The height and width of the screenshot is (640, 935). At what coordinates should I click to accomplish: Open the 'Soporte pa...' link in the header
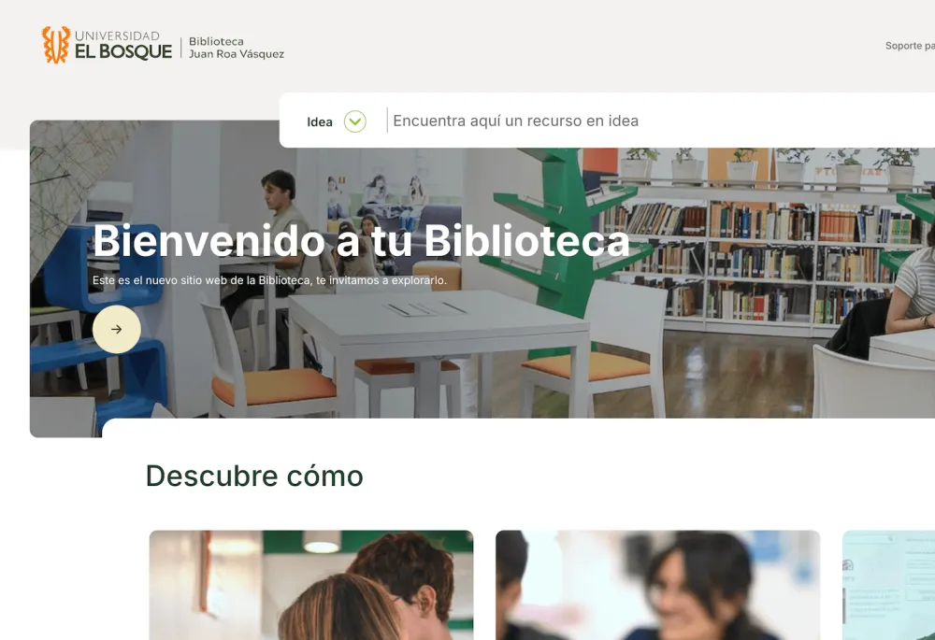coord(910,46)
